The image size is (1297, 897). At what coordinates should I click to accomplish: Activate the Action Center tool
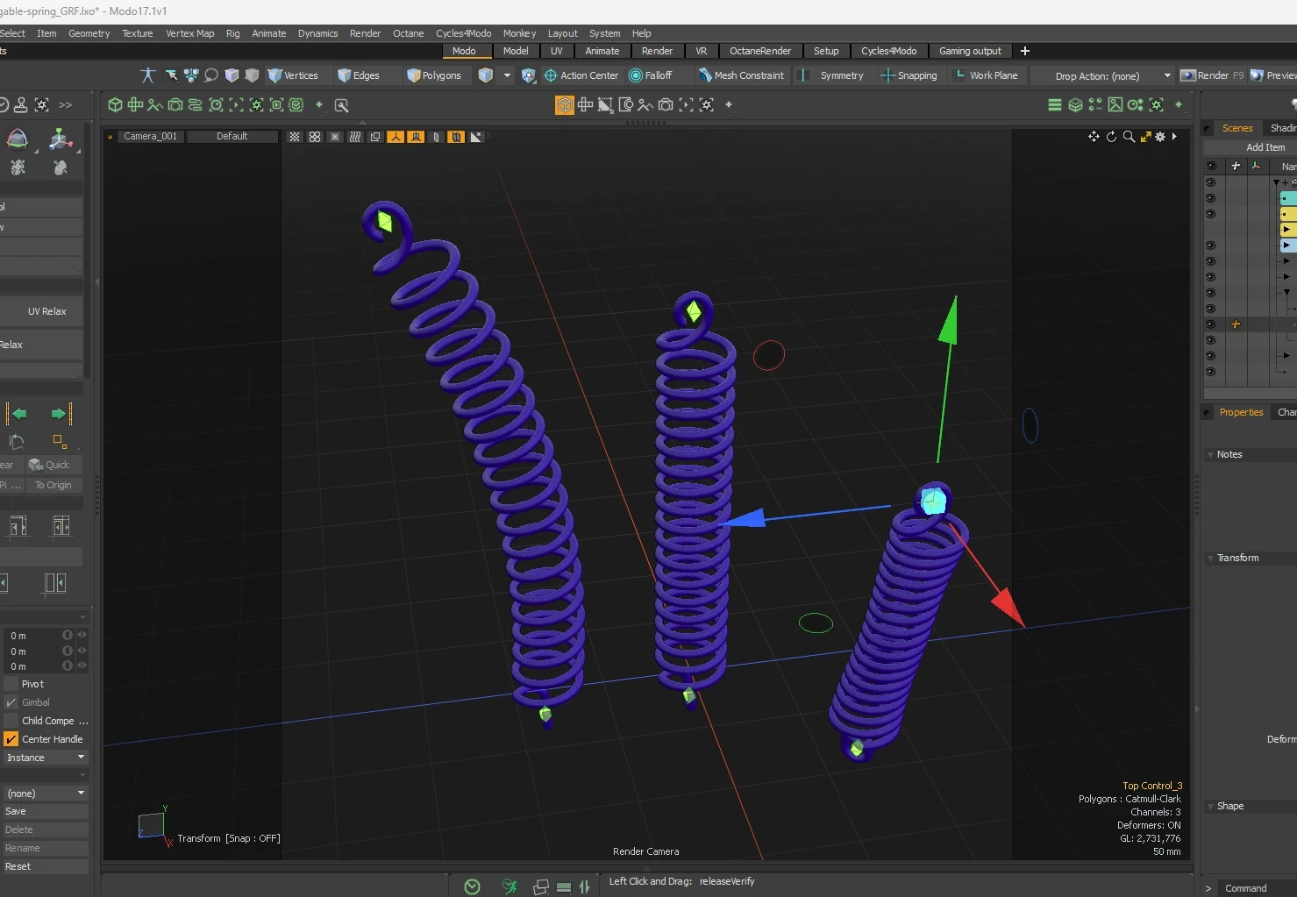pyautogui.click(x=581, y=75)
